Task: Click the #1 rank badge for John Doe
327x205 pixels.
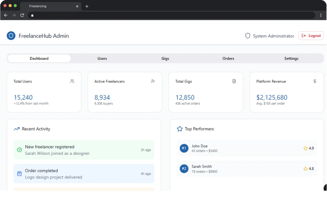Action: pyautogui.click(x=184, y=148)
